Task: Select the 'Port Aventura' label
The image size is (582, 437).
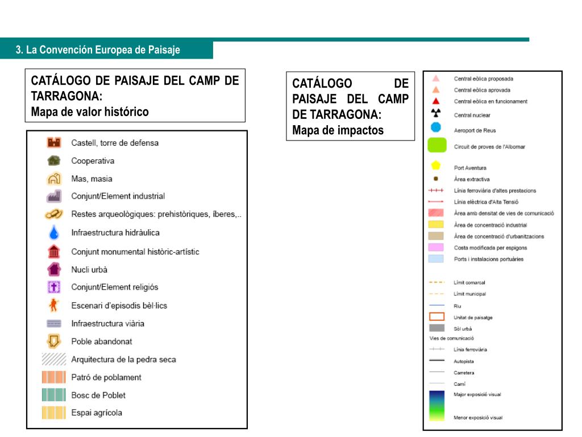Action: [470, 168]
